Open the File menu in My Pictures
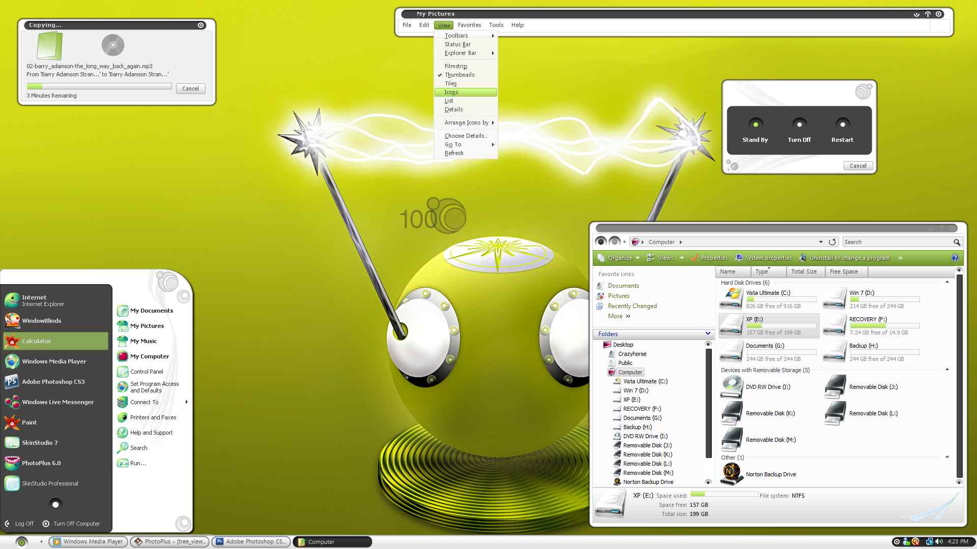Screen dimensions: 977x549 (407, 25)
